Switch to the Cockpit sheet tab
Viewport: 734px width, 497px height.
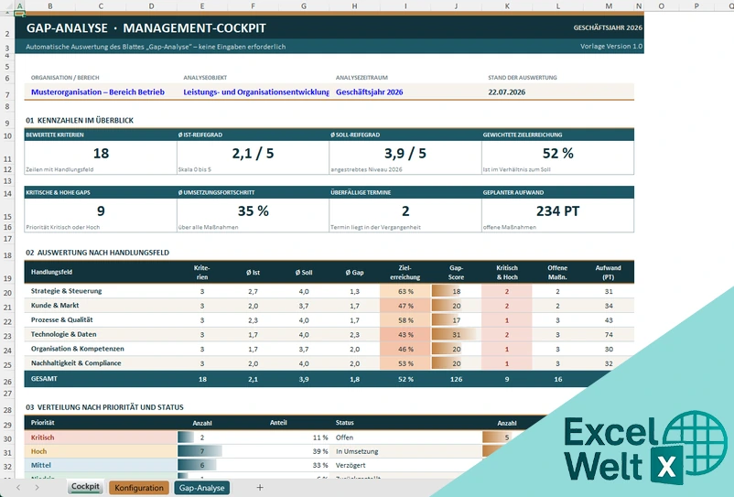coord(85,487)
